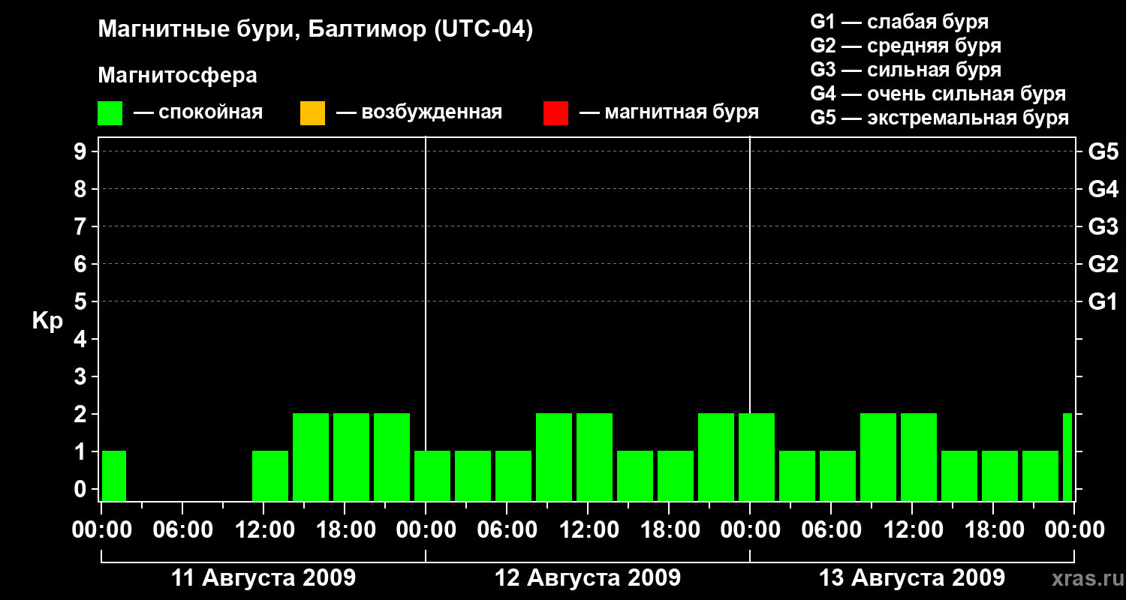Screen dimensions: 1126x600
Task: Click the 'G5' label on the right axis
Action: click(x=1103, y=151)
